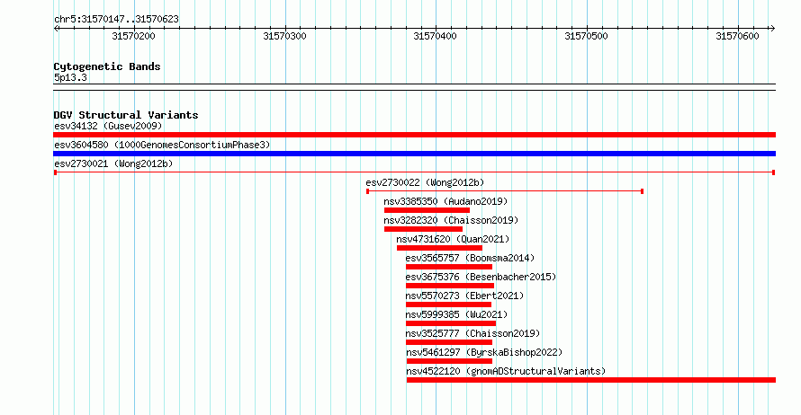Screen dimensions: 801x415
Task: Click the thin esv2730021 variant line
Action: pos(414,172)
